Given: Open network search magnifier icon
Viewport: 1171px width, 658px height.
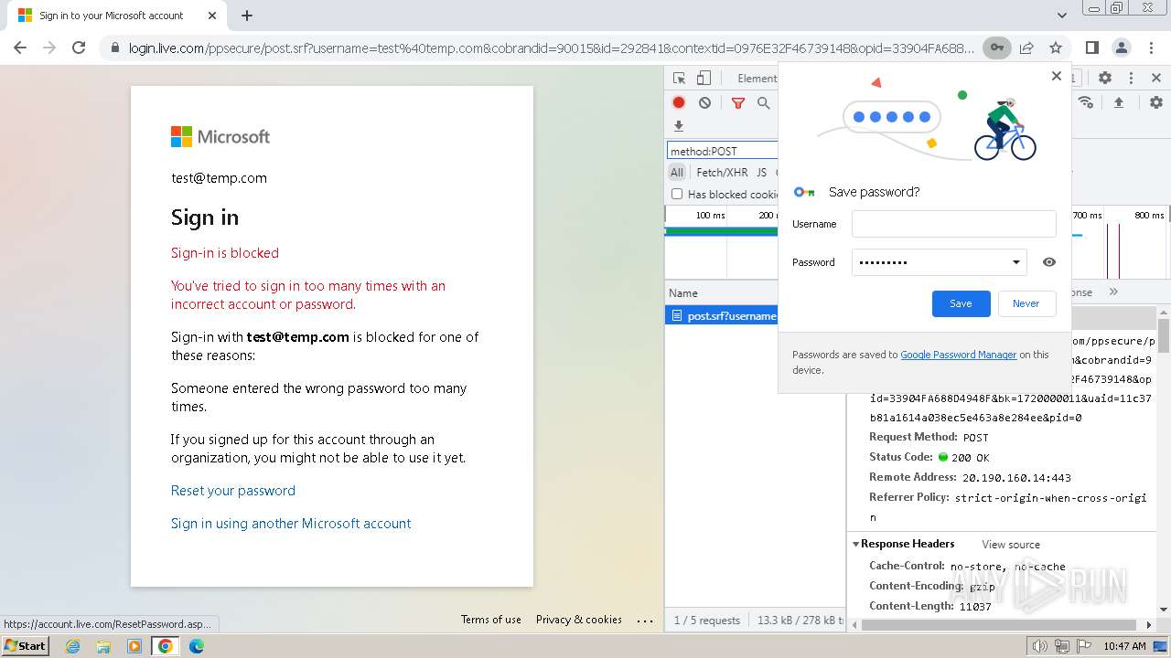Looking at the screenshot, I should point(763,103).
